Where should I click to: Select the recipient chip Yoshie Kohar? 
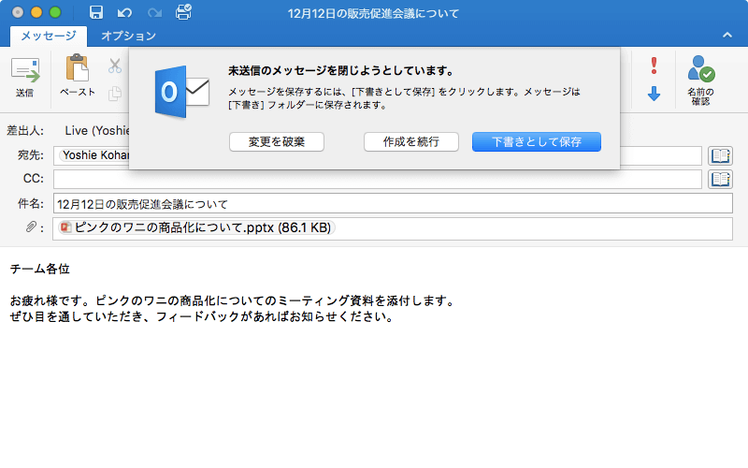point(94,155)
